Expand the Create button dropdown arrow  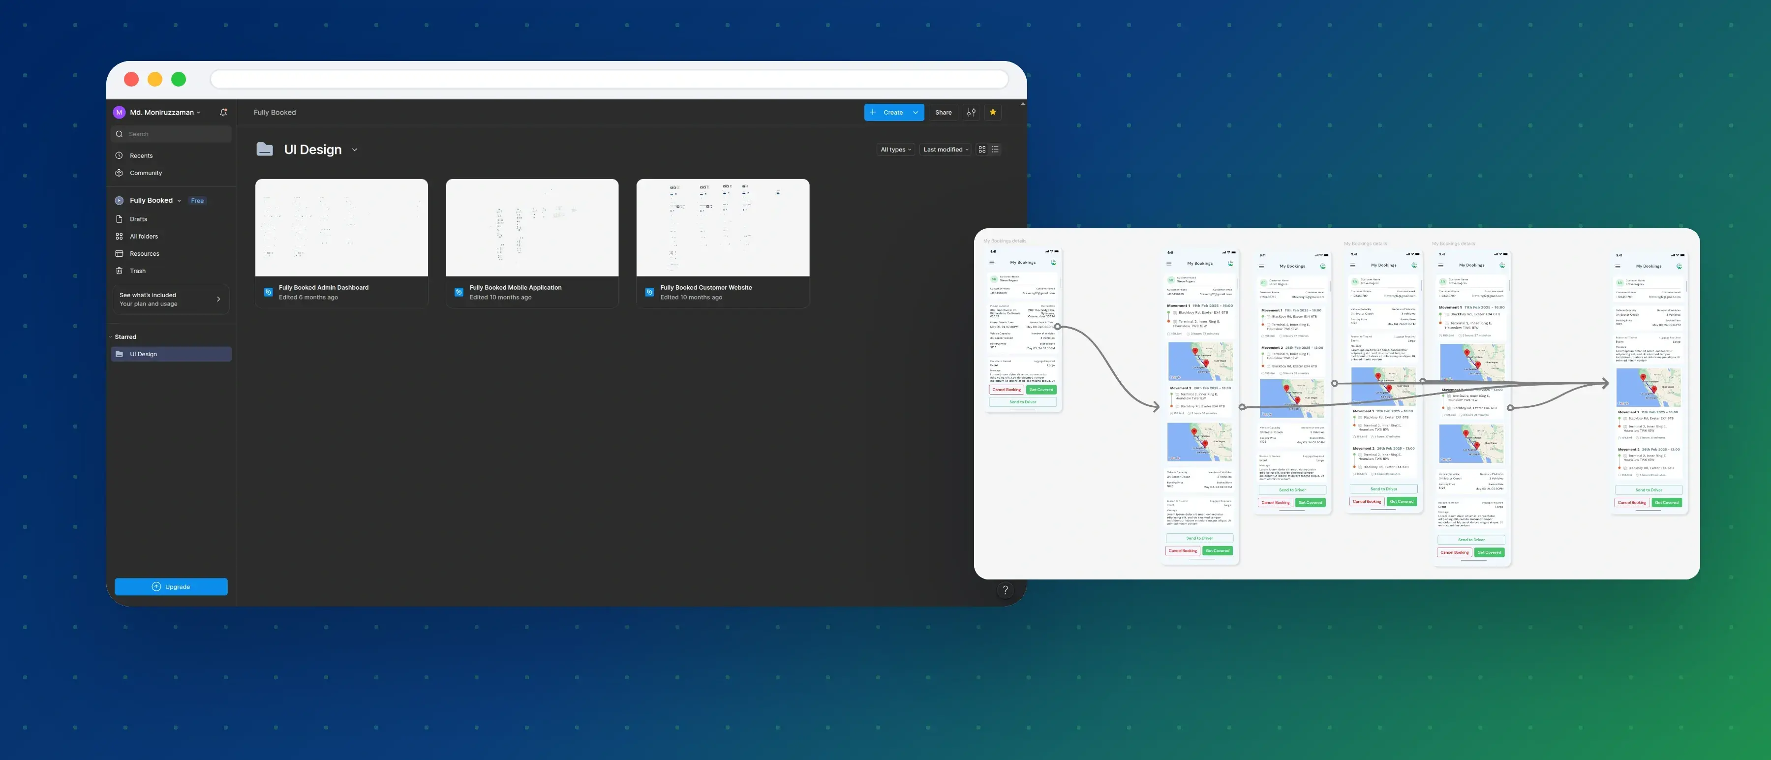tap(916, 112)
